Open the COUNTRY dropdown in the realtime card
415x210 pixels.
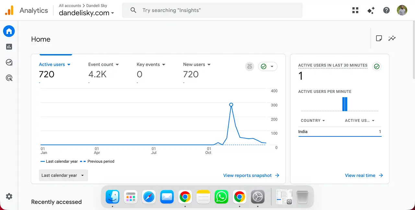click(312, 120)
